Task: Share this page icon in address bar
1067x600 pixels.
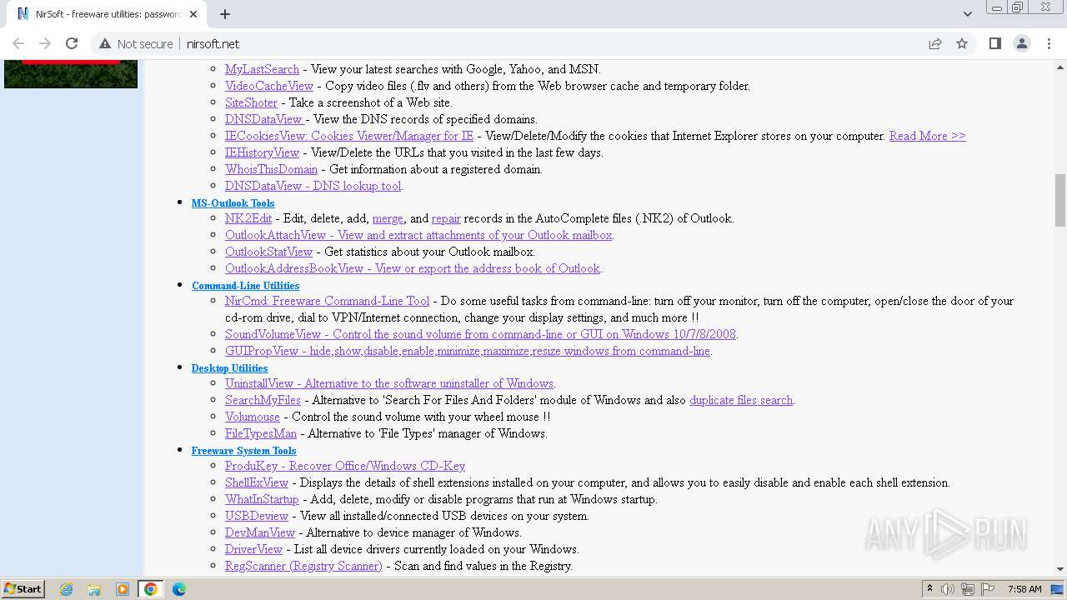Action: 935,43
